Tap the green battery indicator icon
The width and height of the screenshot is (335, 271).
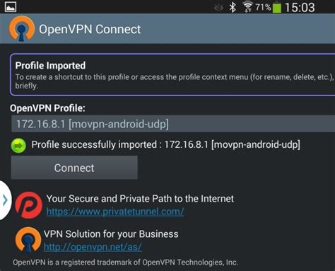click(x=277, y=7)
